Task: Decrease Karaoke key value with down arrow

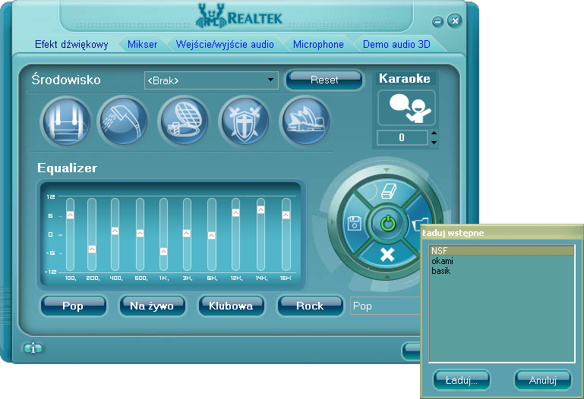Action: 434,143
